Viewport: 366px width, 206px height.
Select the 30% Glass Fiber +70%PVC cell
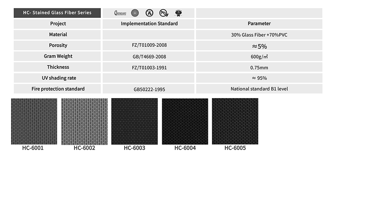click(259, 35)
